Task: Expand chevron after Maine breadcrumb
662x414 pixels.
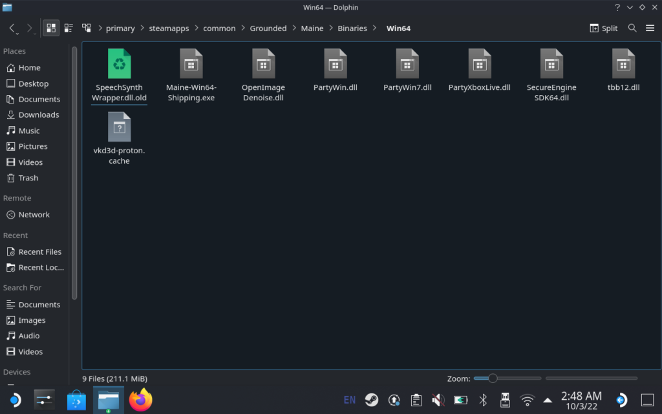Action: pos(331,28)
